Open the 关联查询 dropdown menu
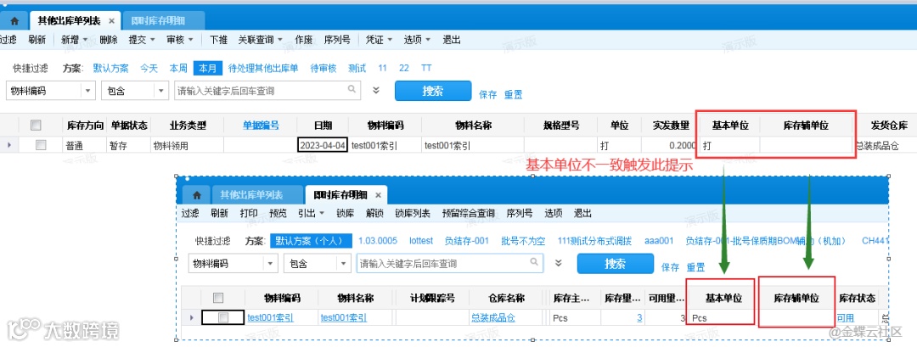Viewport: 917px width, 347px height. click(261, 40)
